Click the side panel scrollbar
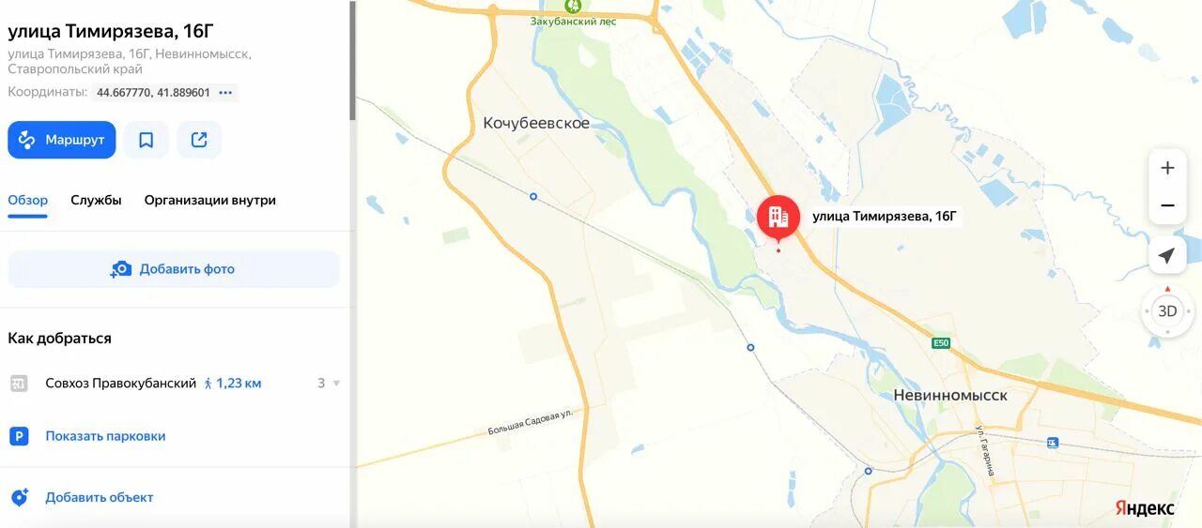The width and height of the screenshot is (1202, 528). [x=352, y=61]
